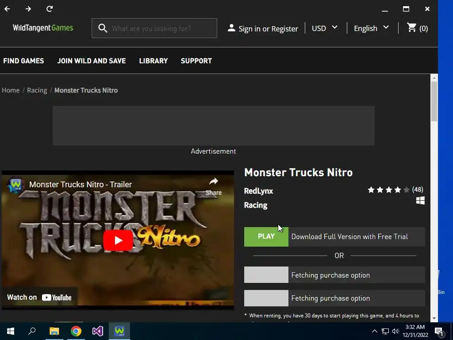
Task: Open the notification center icon
Action: point(439,331)
